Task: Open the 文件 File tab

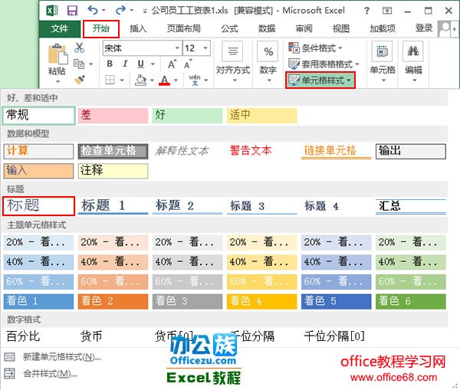Action: [x=60, y=29]
